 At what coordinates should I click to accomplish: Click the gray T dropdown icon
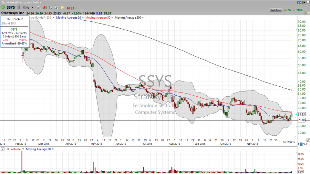[303, 3]
